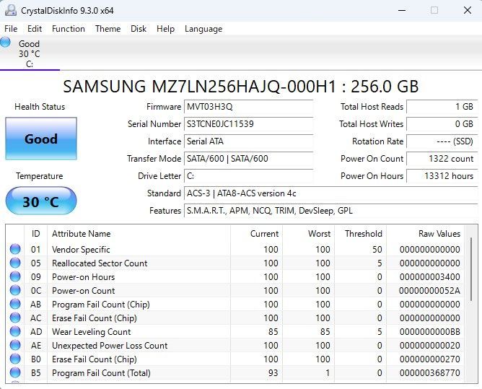Select the Reallocated Sector Count attribute name

pyautogui.click(x=100, y=263)
